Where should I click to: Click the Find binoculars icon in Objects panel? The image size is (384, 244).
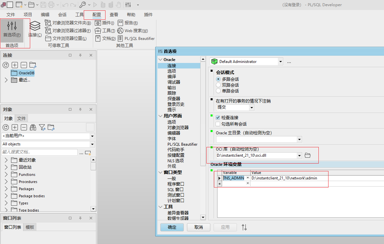click(x=33, y=127)
